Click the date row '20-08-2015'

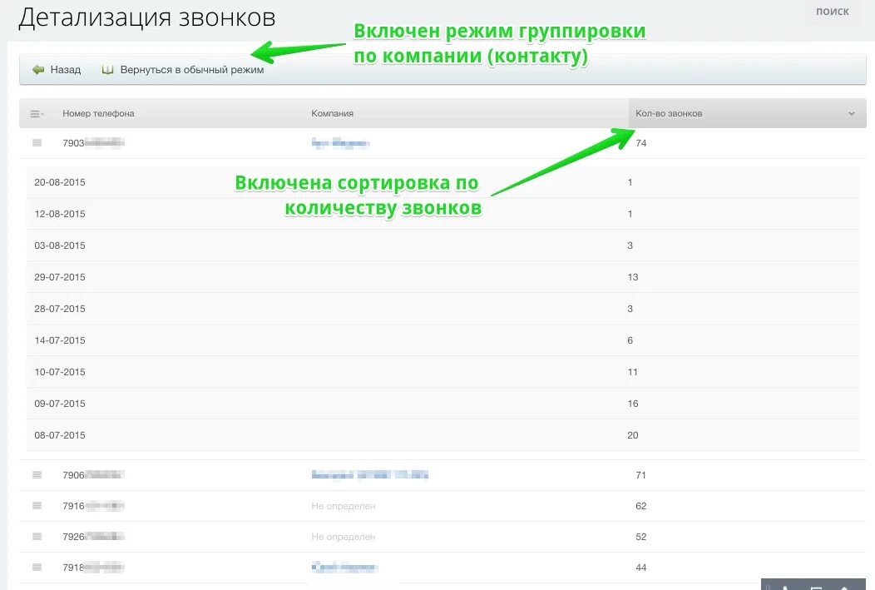(x=442, y=182)
